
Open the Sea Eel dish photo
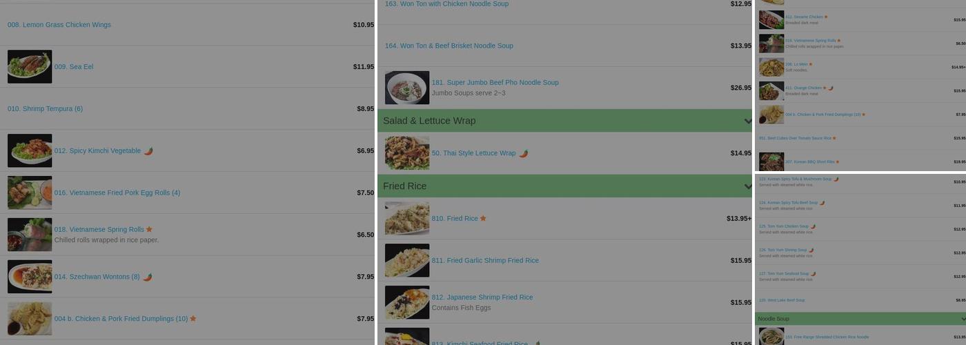30,67
